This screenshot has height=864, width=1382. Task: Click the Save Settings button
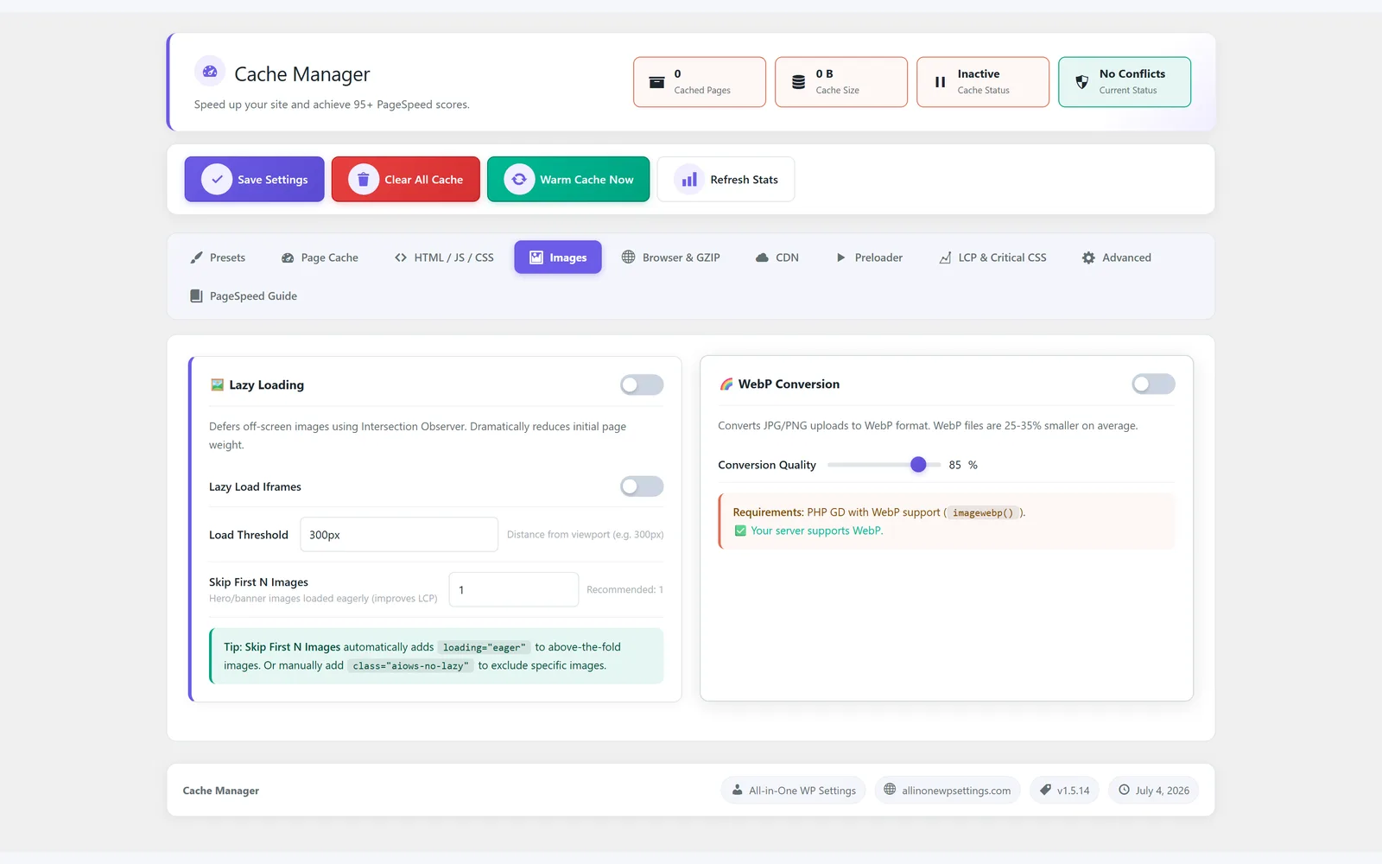(x=254, y=180)
